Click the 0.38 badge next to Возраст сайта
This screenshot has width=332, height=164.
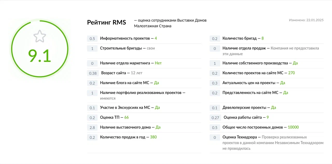tap(93, 73)
